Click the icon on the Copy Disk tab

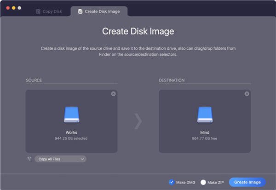[x=38, y=11]
